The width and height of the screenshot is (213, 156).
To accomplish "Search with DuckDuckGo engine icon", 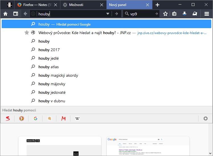I will tap(22, 118).
